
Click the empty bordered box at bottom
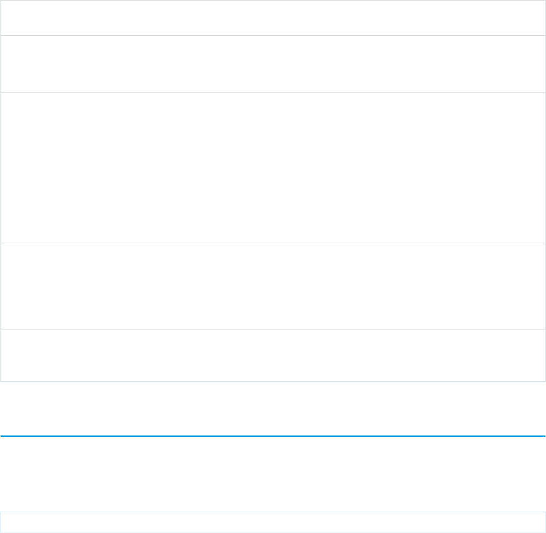click(x=272, y=522)
